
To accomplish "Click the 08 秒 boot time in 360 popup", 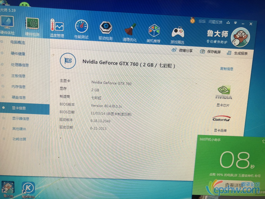I will tap(237, 160).
